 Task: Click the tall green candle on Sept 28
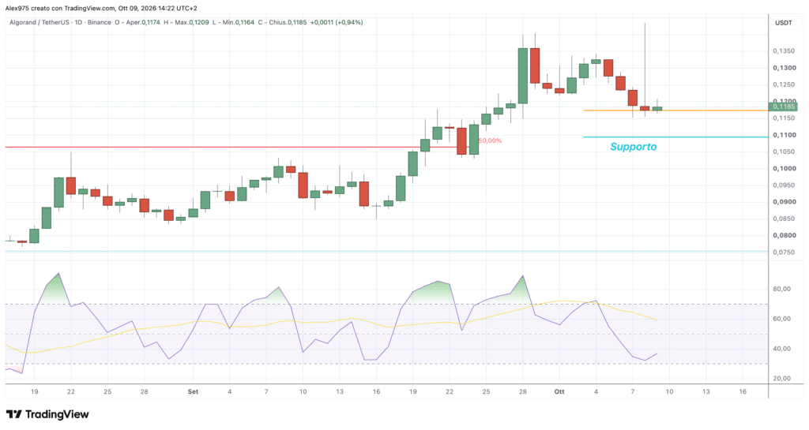[x=523, y=76]
